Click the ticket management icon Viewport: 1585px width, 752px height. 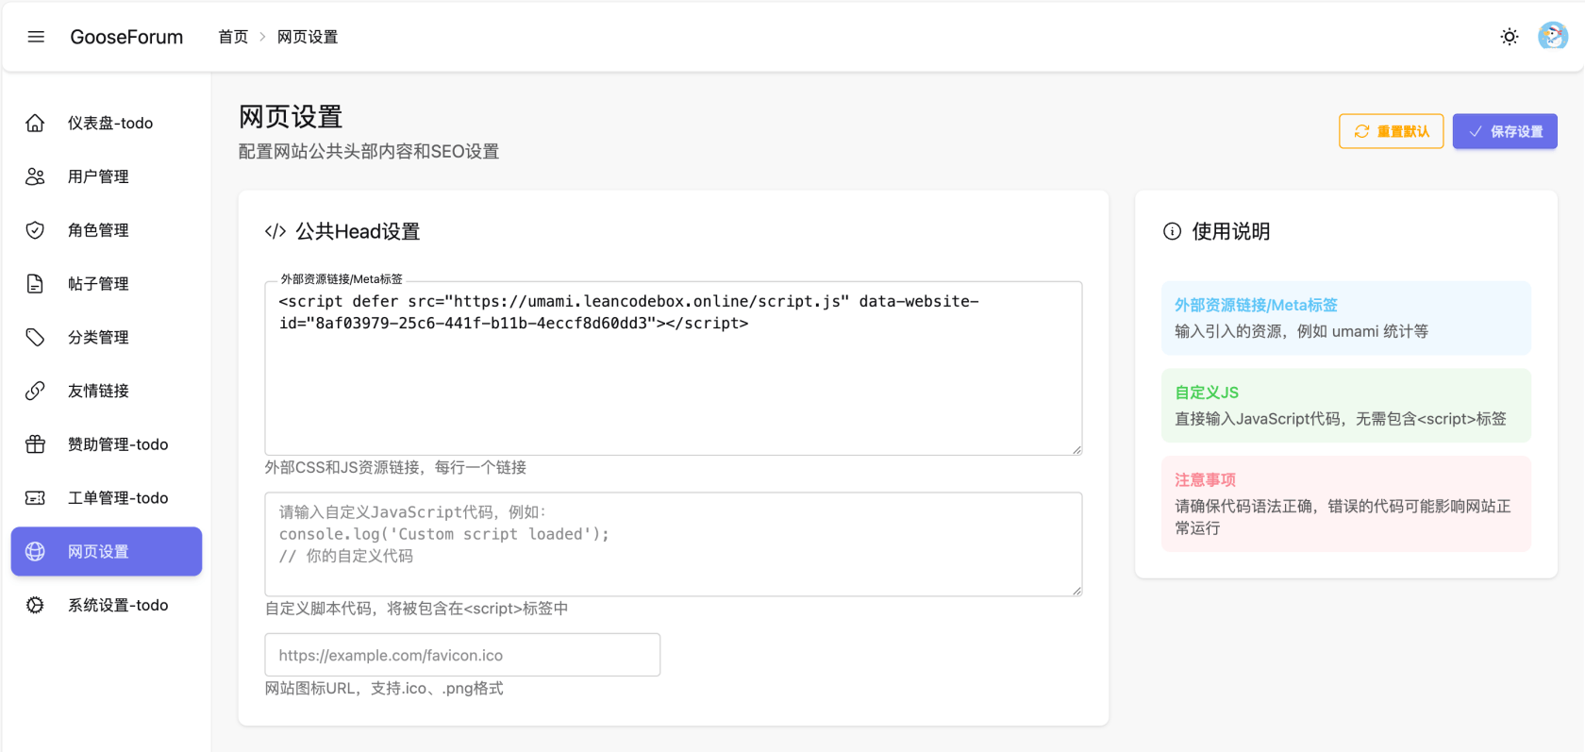[x=35, y=498]
